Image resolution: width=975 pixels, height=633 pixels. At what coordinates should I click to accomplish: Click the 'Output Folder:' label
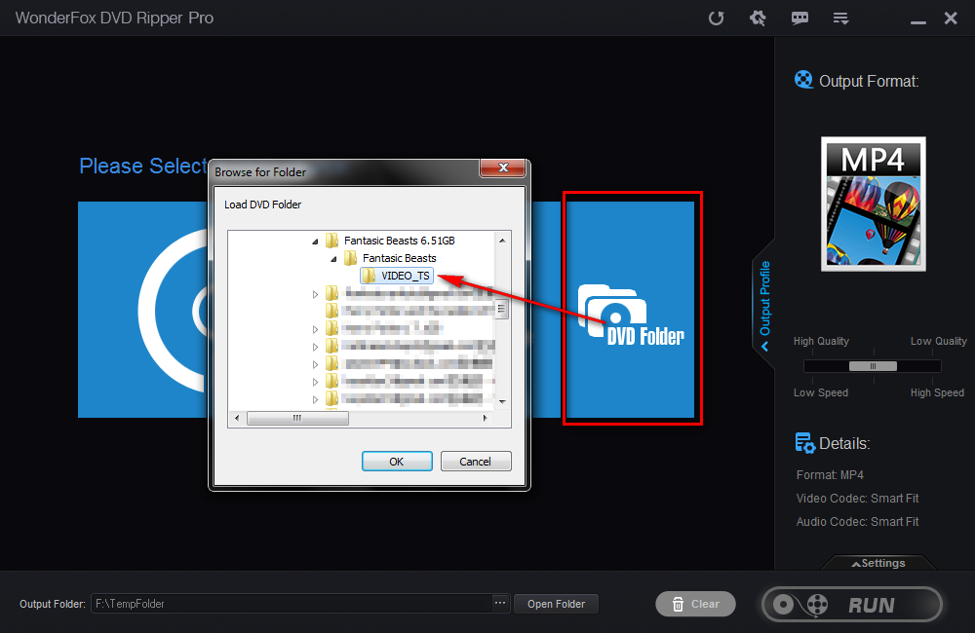tap(53, 604)
